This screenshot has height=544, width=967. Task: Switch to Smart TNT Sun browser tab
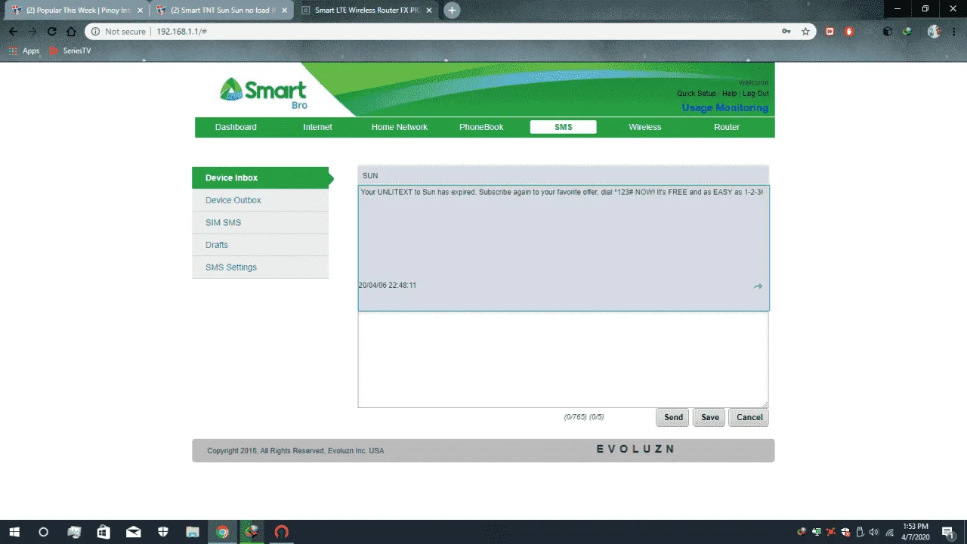click(222, 11)
